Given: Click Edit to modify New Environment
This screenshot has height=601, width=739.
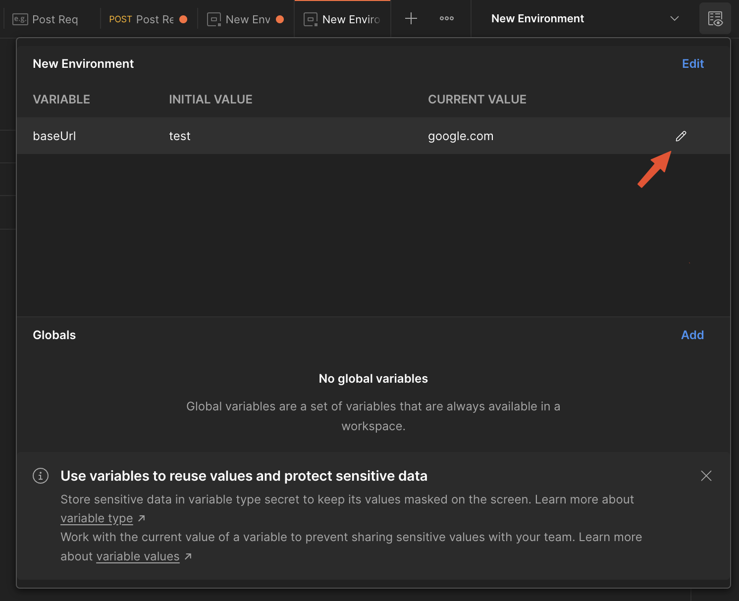Looking at the screenshot, I should [x=692, y=63].
